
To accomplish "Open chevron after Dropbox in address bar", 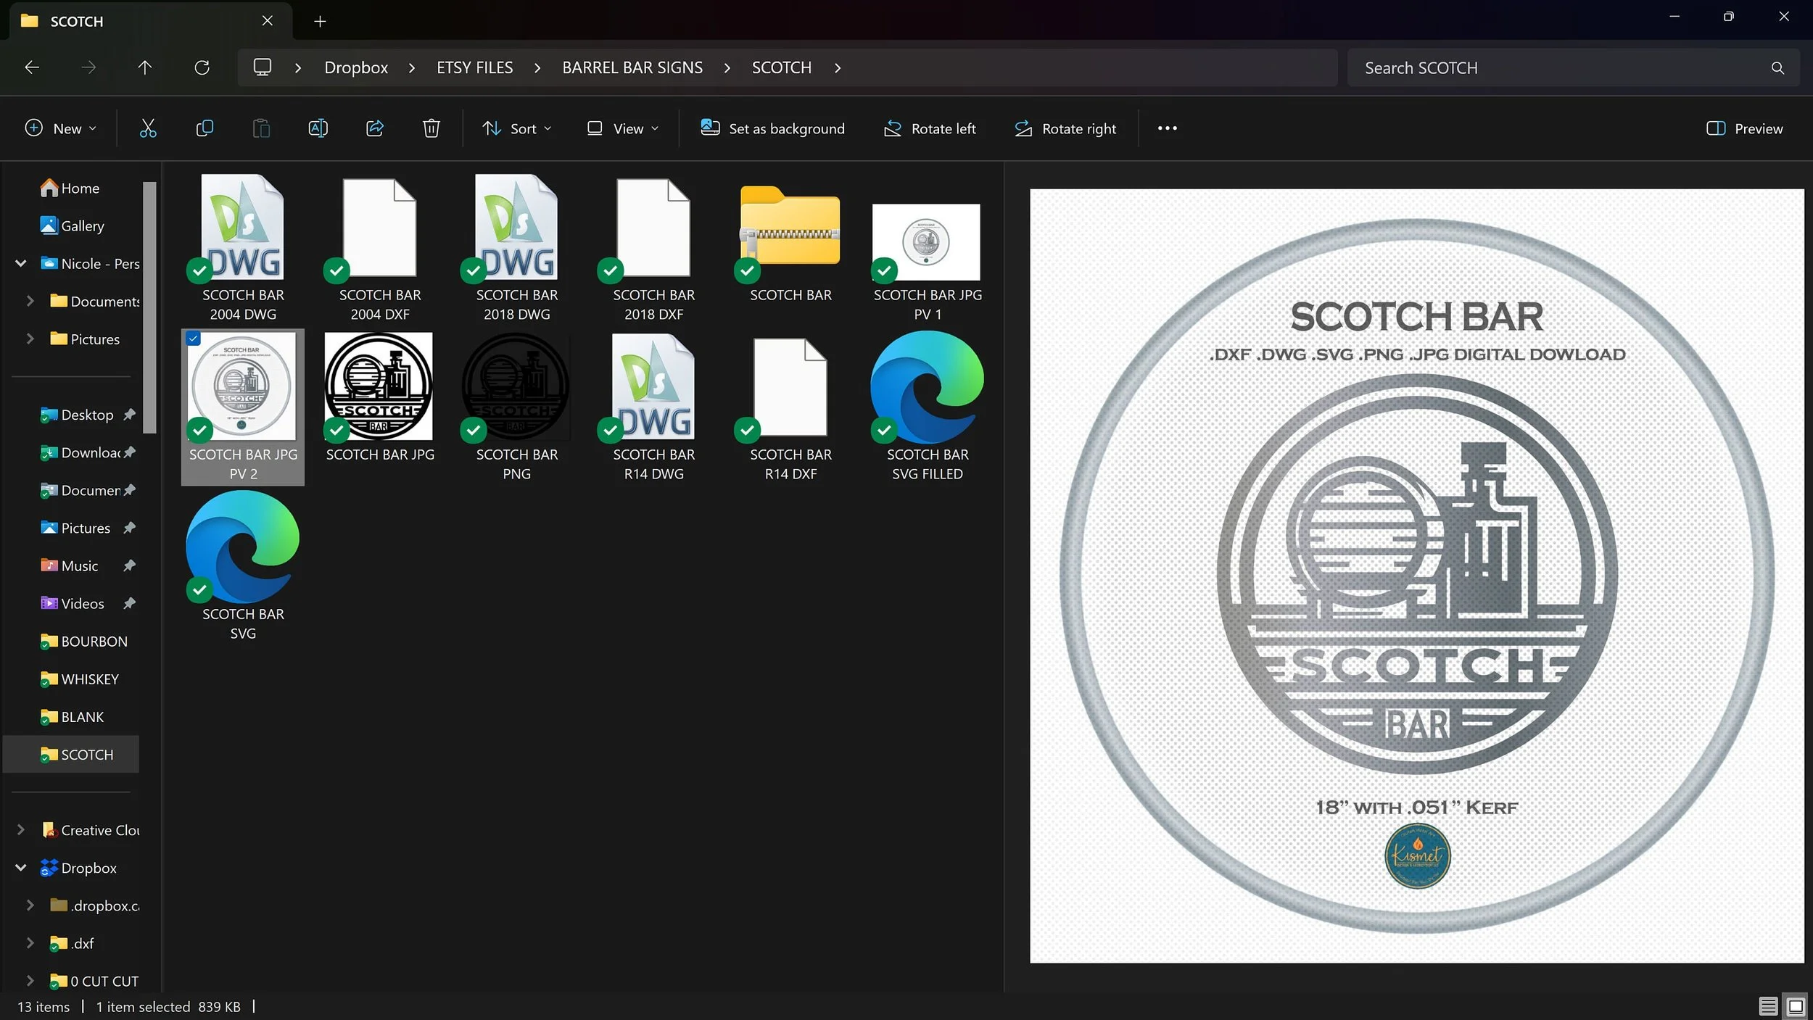I will 412,67.
